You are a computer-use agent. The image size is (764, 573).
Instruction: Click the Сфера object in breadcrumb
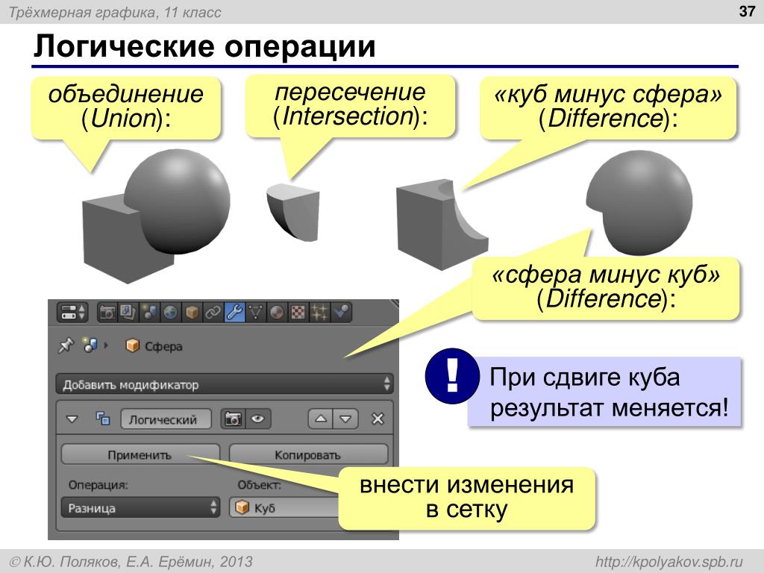coord(154,346)
